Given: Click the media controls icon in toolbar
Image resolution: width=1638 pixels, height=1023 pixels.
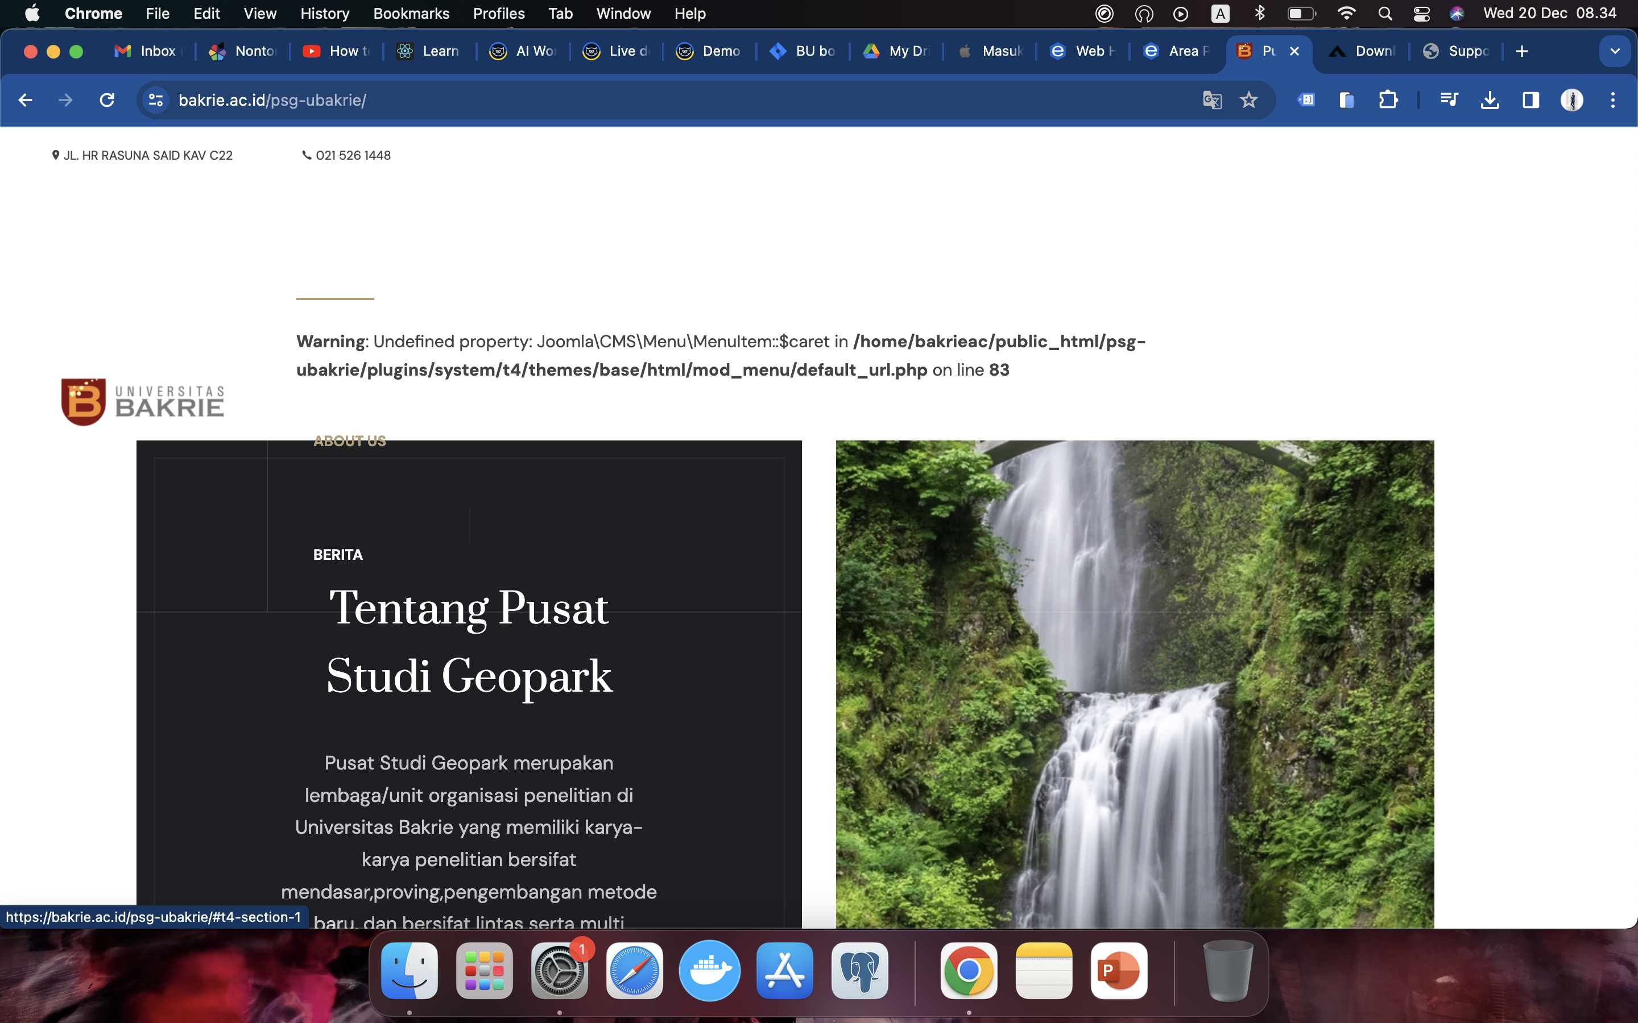Looking at the screenshot, I should (1449, 100).
